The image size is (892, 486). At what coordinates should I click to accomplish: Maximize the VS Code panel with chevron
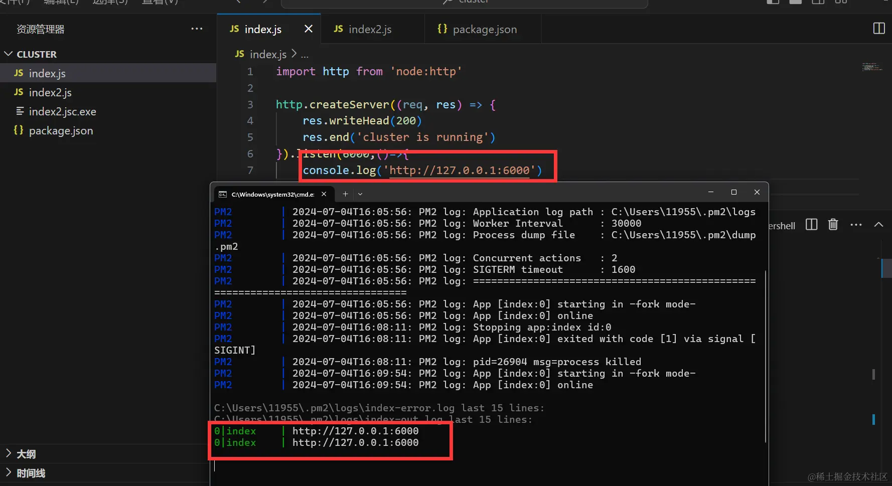coord(878,224)
